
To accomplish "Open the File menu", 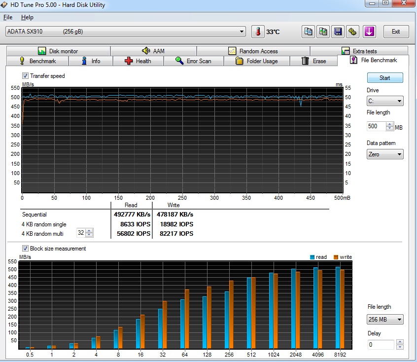I will 8,17.
